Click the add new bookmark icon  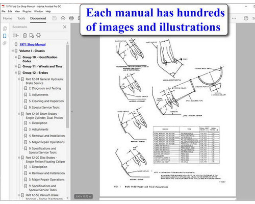point(32,35)
